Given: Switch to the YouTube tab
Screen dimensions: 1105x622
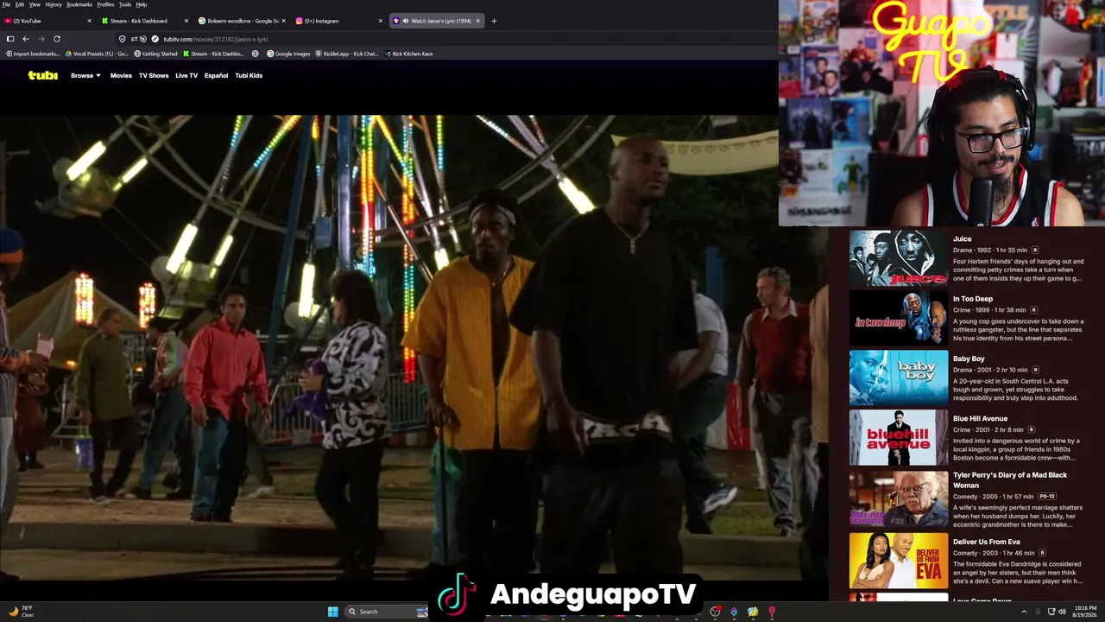Looking at the screenshot, I should pyautogui.click(x=47, y=21).
